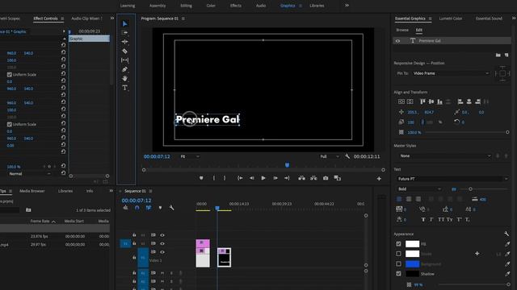The image size is (517, 290).
Task: Click the Fill eyedropper icon
Action: pos(507,244)
